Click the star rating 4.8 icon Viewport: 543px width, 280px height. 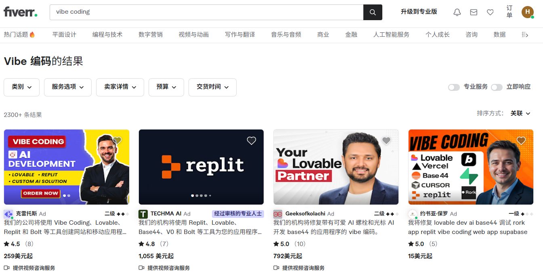point(141,244)
